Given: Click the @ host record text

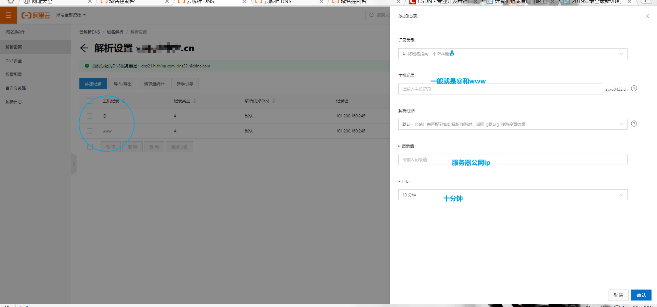Looking at the screenshot, I should [105, 116].
